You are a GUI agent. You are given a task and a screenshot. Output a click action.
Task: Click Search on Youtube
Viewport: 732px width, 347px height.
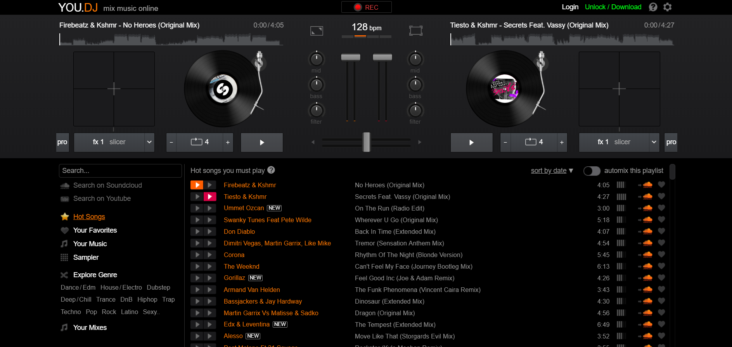pos(102,199)
